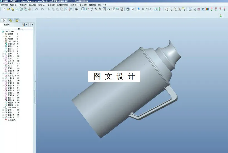Open the 视图(V) menu
Viewport: 228px width, 153px height.
point(23,5)
